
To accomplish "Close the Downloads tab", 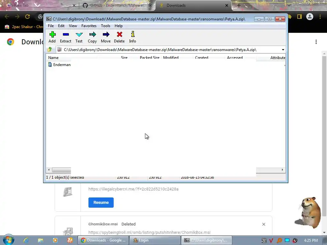I will coord(227,5).
